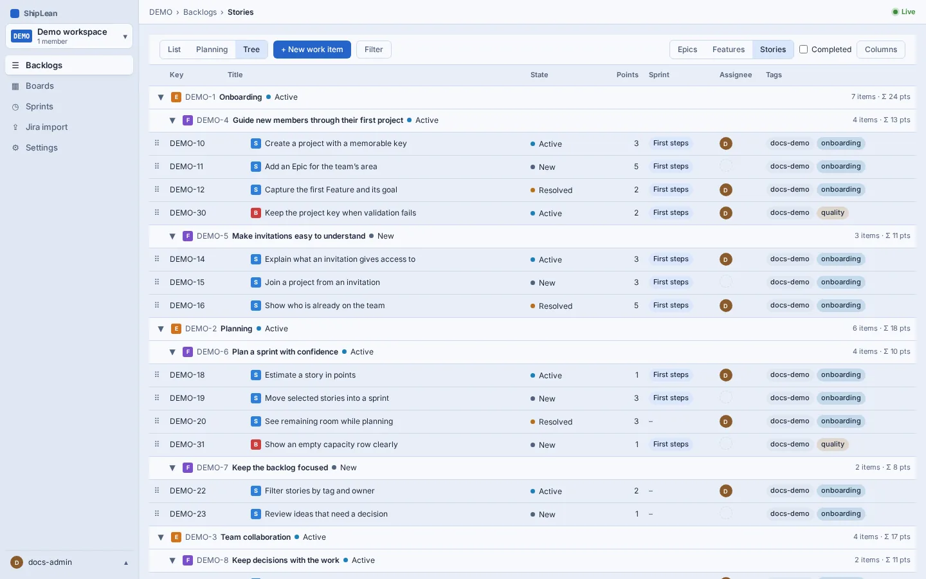Collapse the DEMO-7 feature row

pyautogui.click(x=172, y=468)
